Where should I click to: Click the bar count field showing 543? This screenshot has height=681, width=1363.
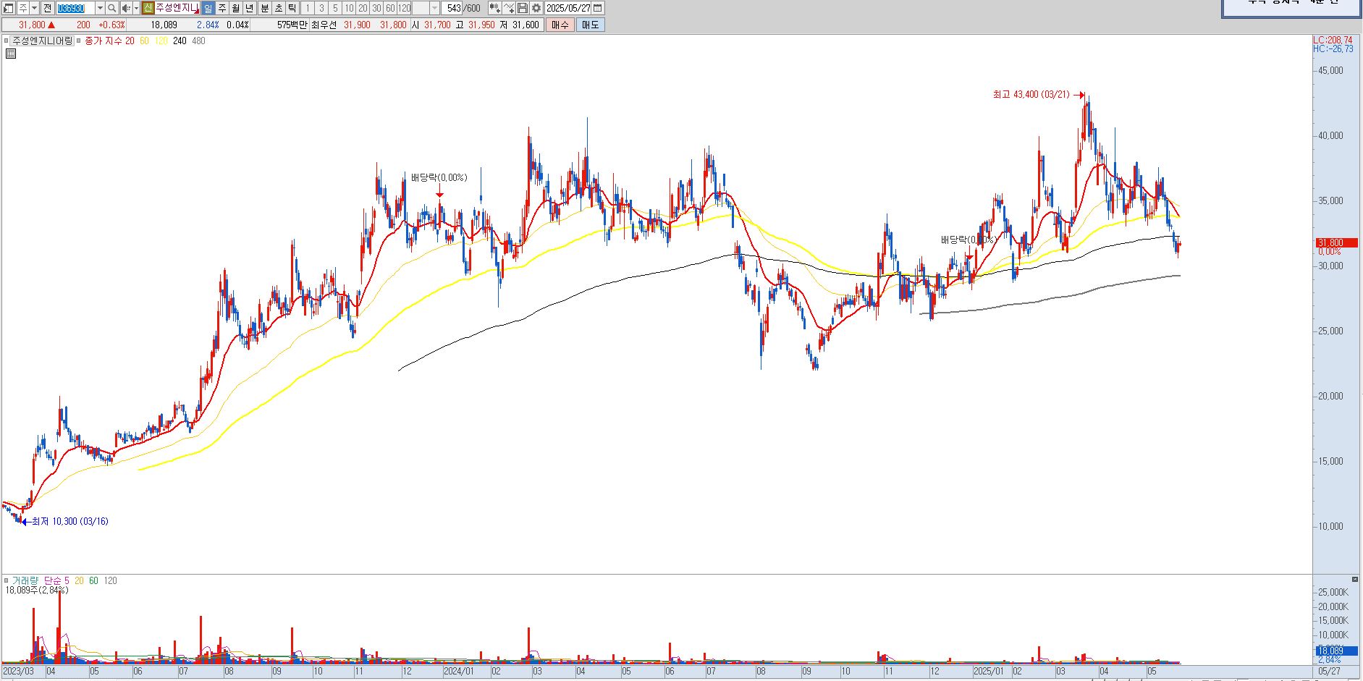[x=452, y=8]
